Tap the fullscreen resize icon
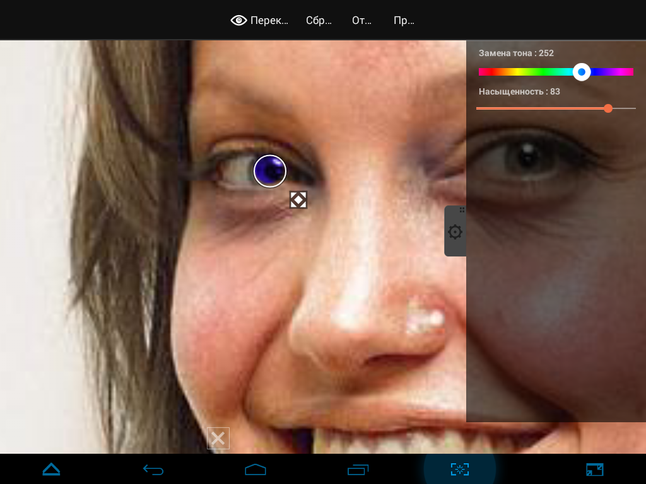 click(594, 469)
